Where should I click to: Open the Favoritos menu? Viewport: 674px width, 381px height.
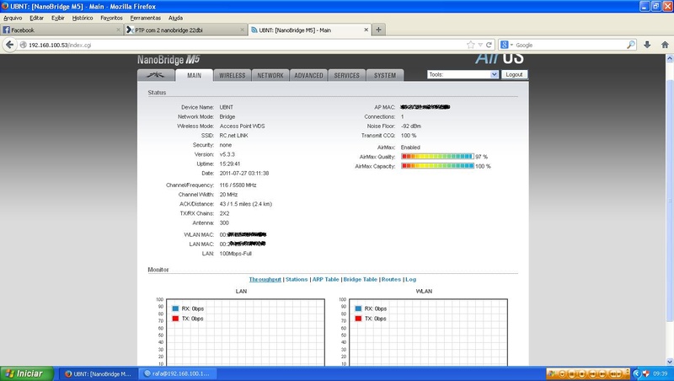(x=111, y=18)
